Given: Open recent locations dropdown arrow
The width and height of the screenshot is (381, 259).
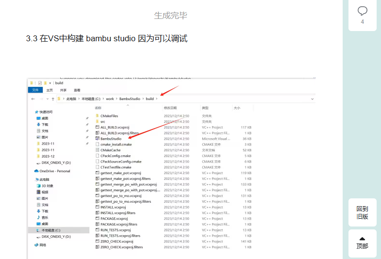Looking at the screenshot, I should (48, 99).
